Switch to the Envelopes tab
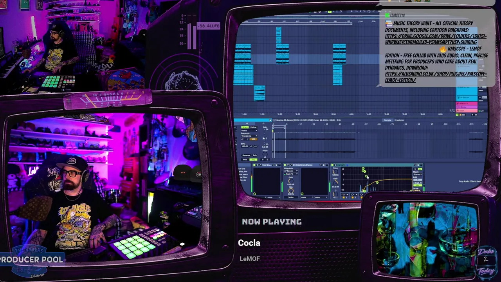Image resolution: width=501 pixels, height=282 pixels. click(x=399, y=120)
